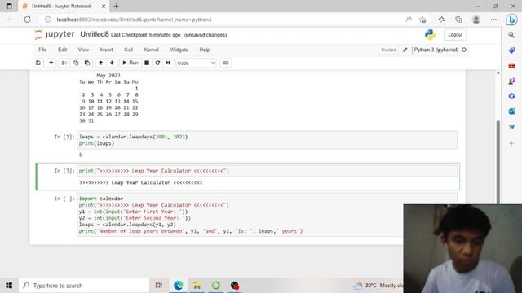Click the pencil edit mode icon

405,50
